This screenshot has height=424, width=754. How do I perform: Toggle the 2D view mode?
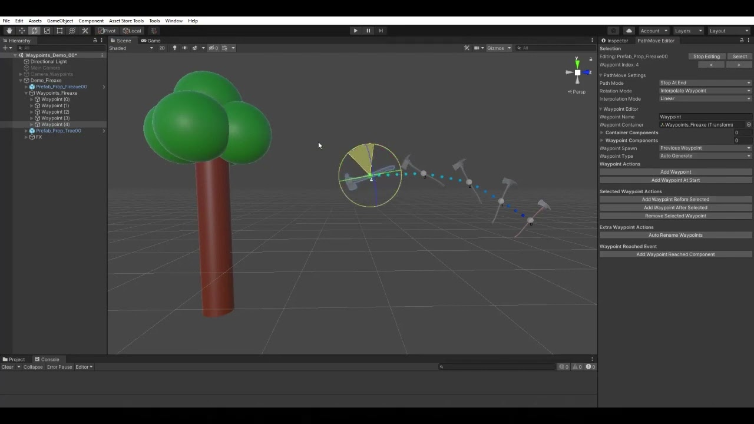[x=162, y=48]
